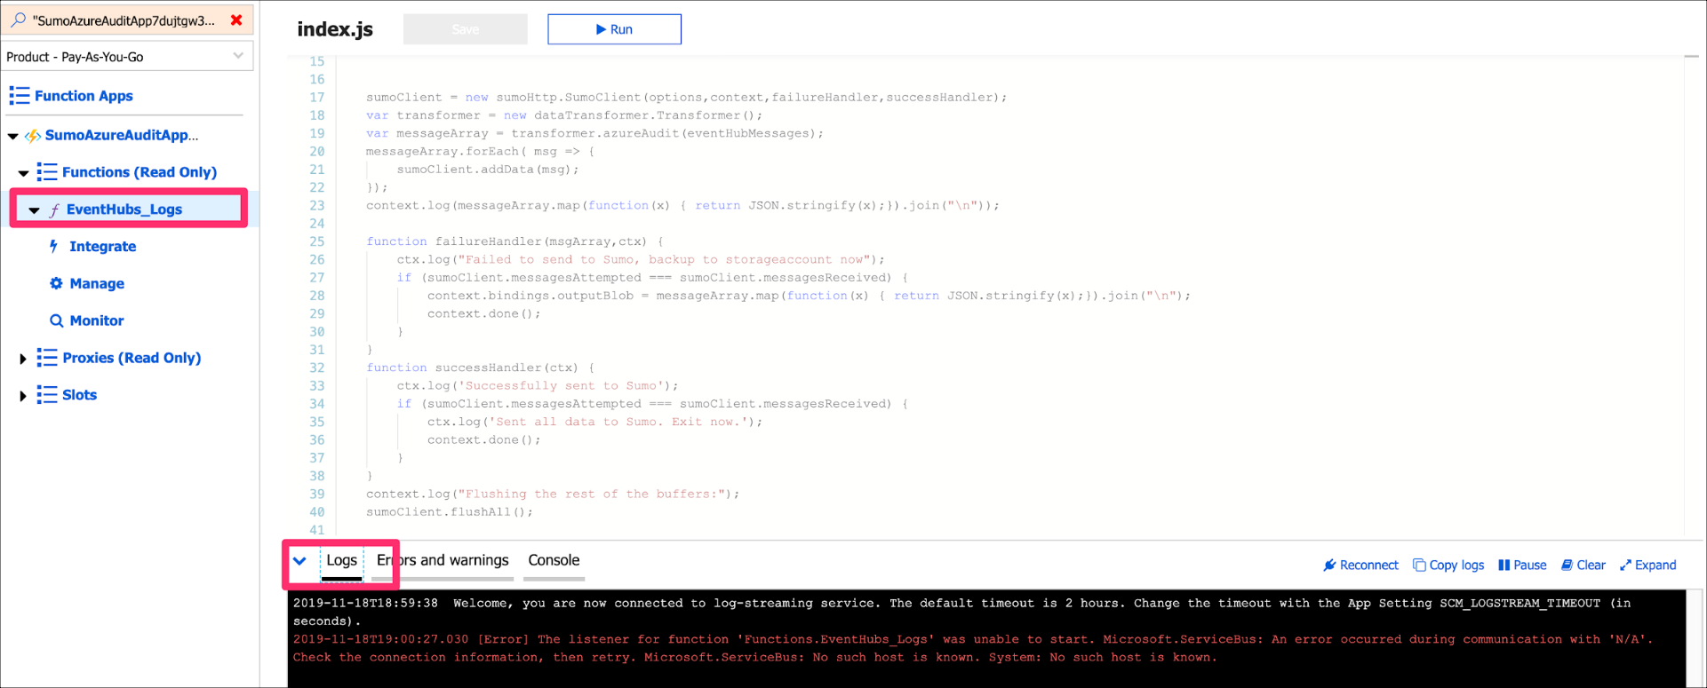This screenshot has width=1707, height=688.
Task: Pause the log stream
Action: pyautogui.click(x=1522, y=565)
